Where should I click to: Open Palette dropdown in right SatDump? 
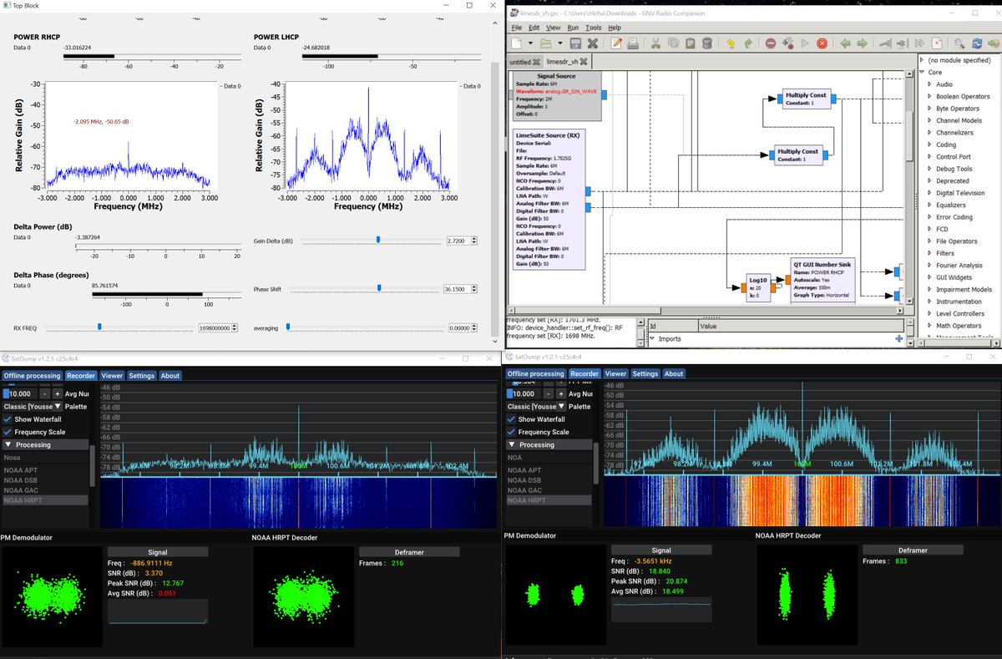537,406
